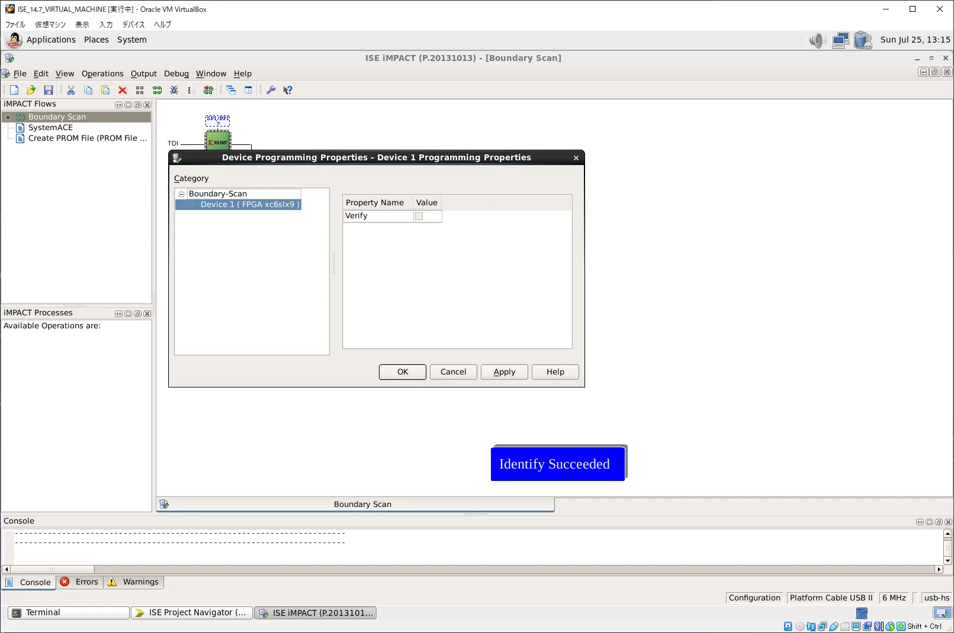Click the wrench preferences toolbar icon
954x633 pixels.
(271, 90)
